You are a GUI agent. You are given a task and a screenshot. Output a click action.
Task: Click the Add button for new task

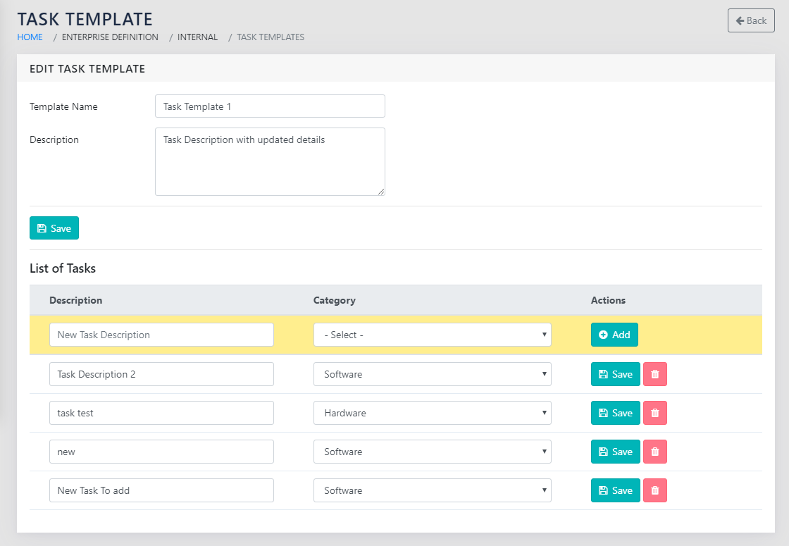pos(614,335)
